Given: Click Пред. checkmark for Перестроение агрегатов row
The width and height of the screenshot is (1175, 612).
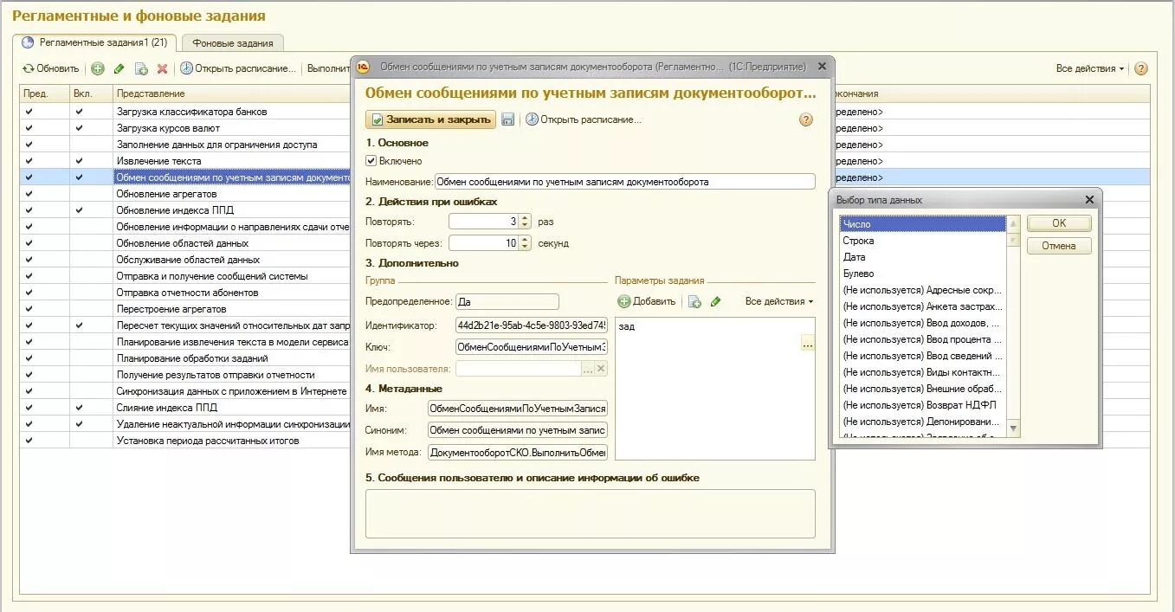Looking at the screenshot, I should (29, 309).
